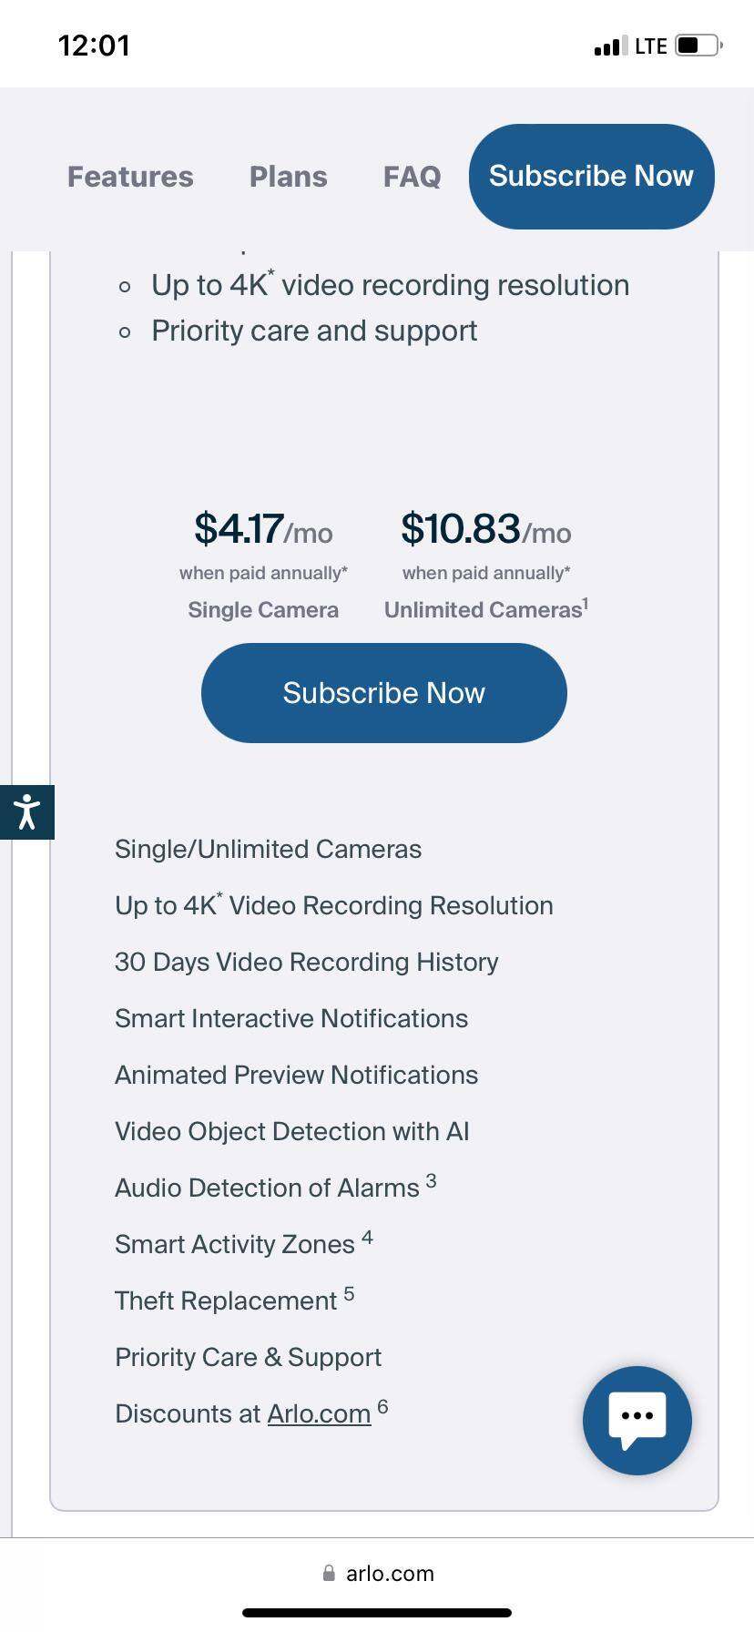The width and height of the screenshot is (754, 1632).
Task: Follow the Arlo.com discounts link
Action: (x=319, y=1413)
